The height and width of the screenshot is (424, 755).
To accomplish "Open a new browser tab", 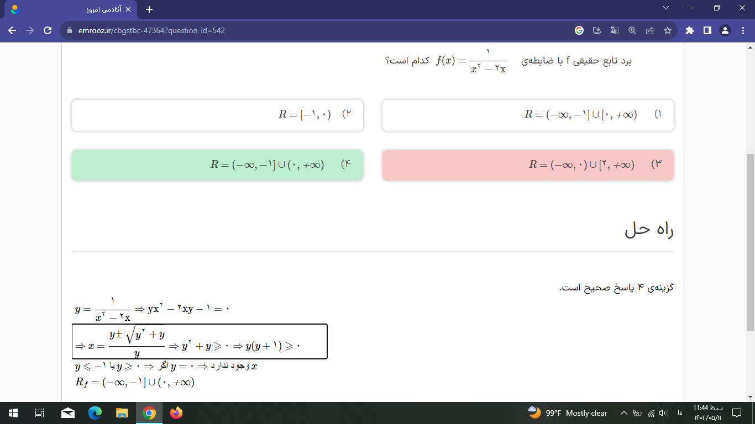I will point(149,9).
